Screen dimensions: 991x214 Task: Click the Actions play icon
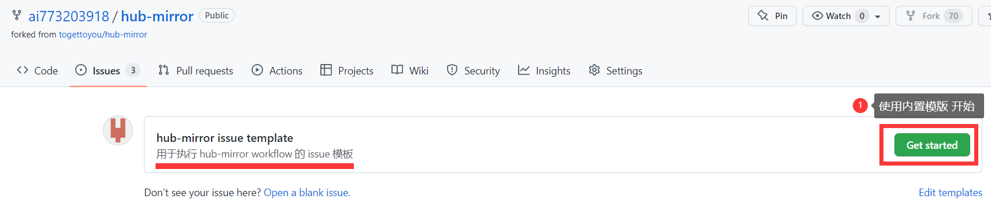[x=257, y=70]
